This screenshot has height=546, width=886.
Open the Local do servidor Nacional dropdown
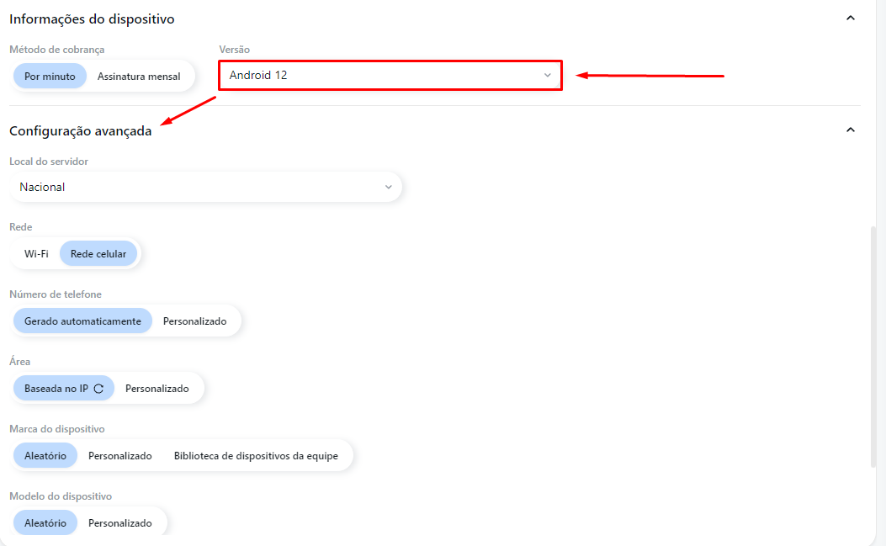pos(205,187)
